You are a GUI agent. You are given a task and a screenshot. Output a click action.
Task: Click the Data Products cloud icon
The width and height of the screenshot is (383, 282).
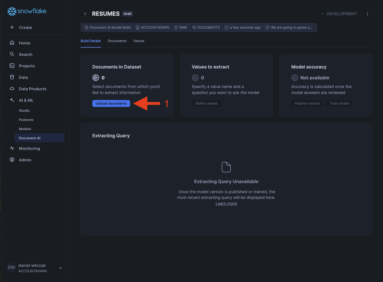click(x=12, y=89)
